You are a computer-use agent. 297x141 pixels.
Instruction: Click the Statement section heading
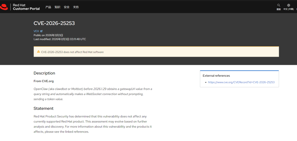pyautogui.click(x=43, y=108)
